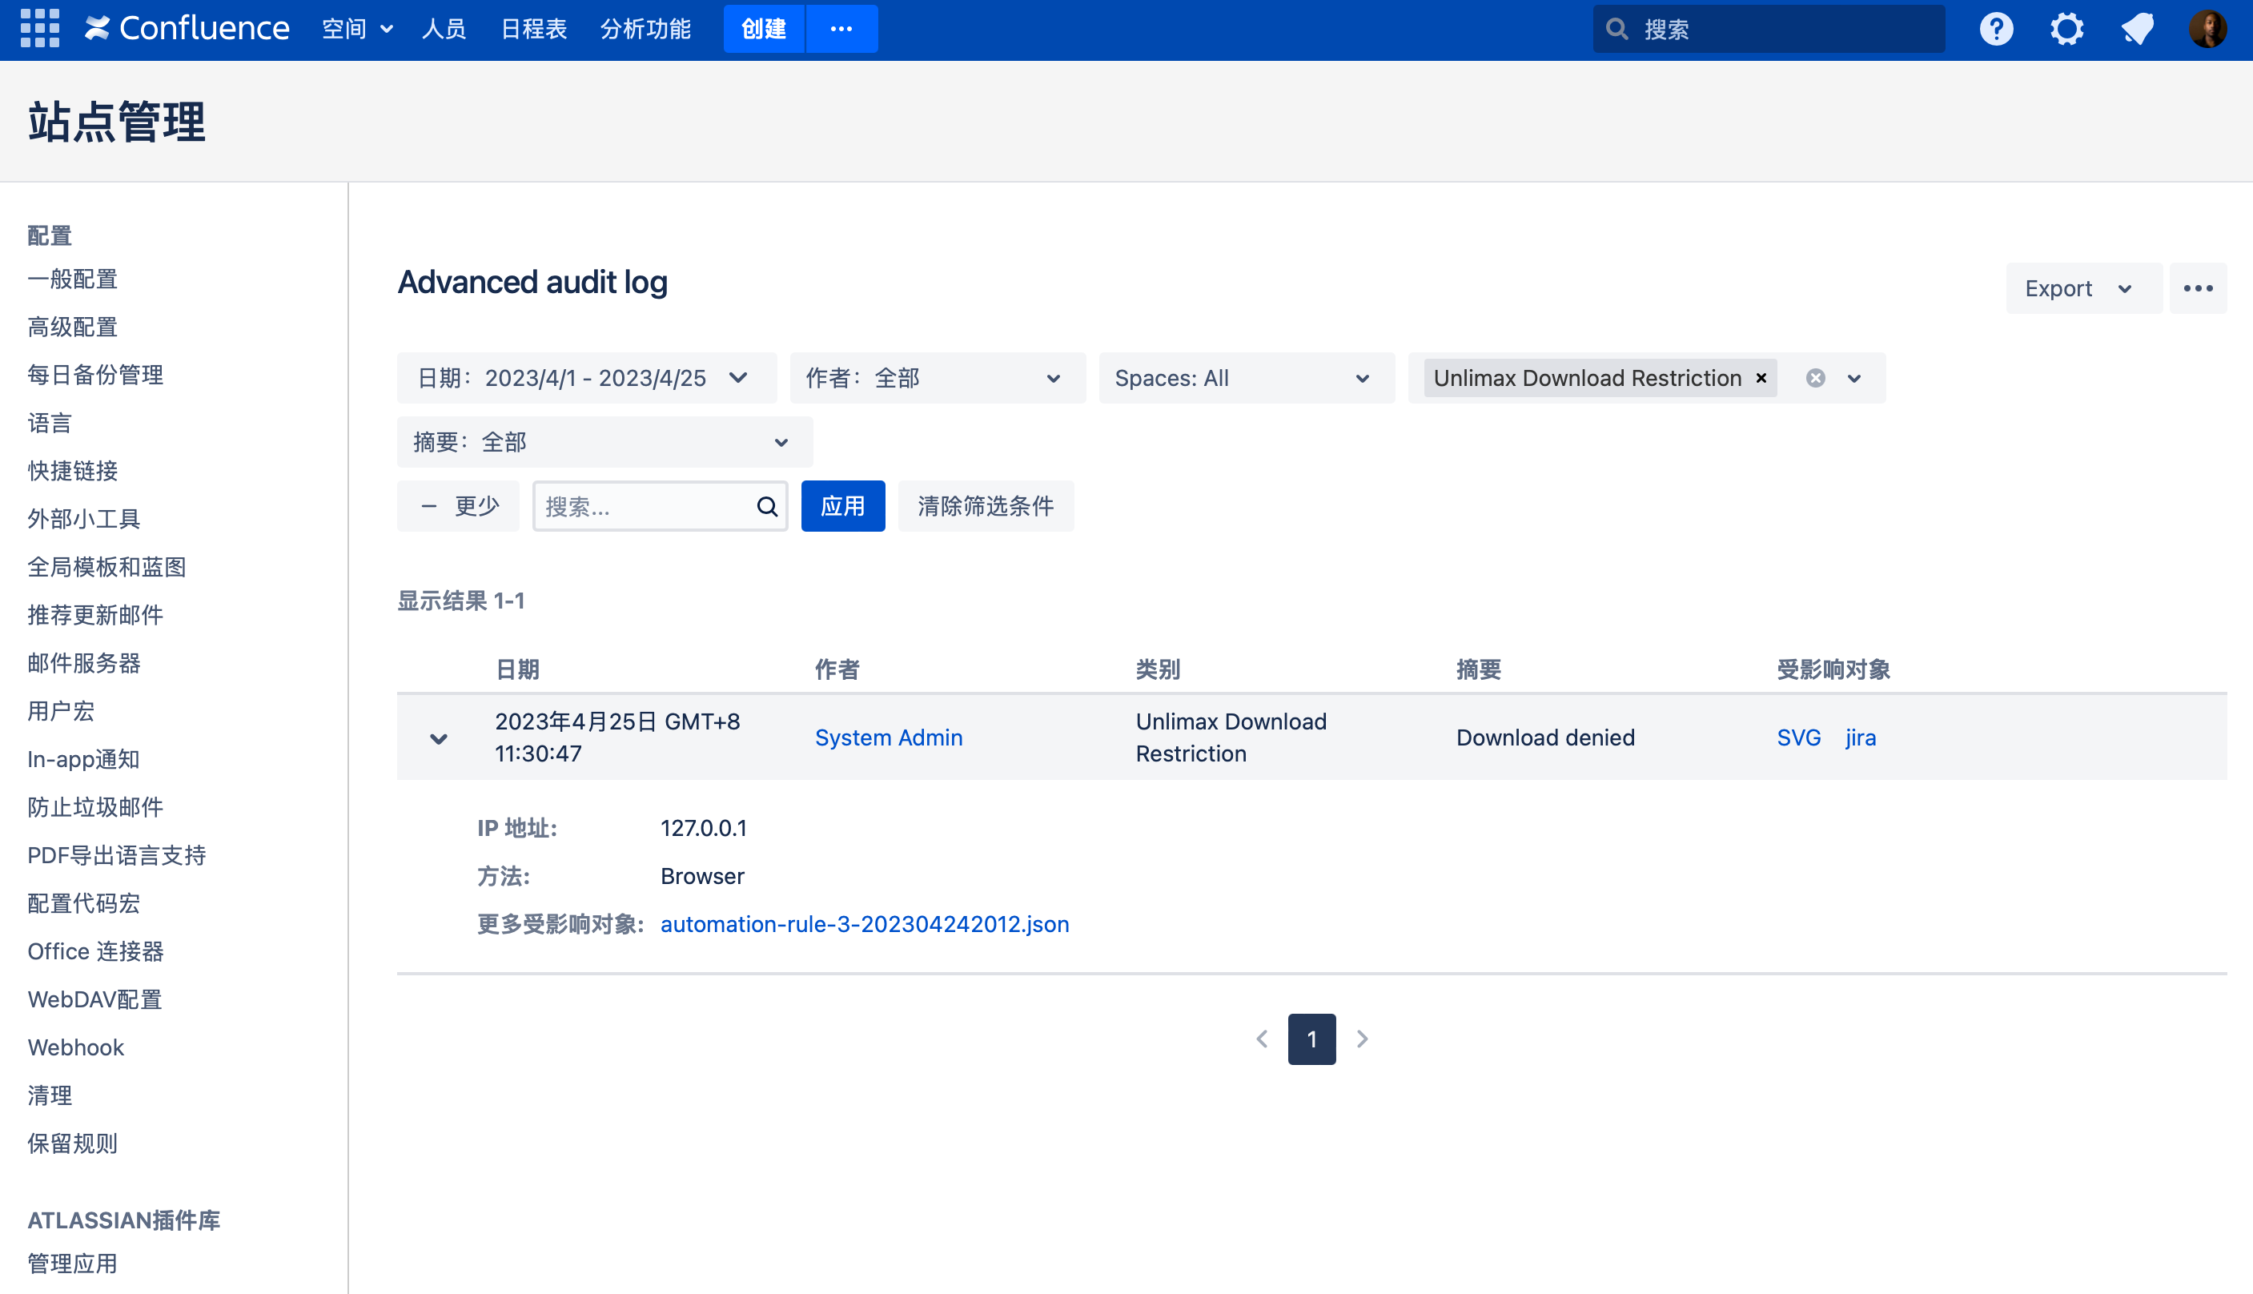Click the 应用 apply button
This screenshot has width=2253, height=1294.
[x=842, y=506]
